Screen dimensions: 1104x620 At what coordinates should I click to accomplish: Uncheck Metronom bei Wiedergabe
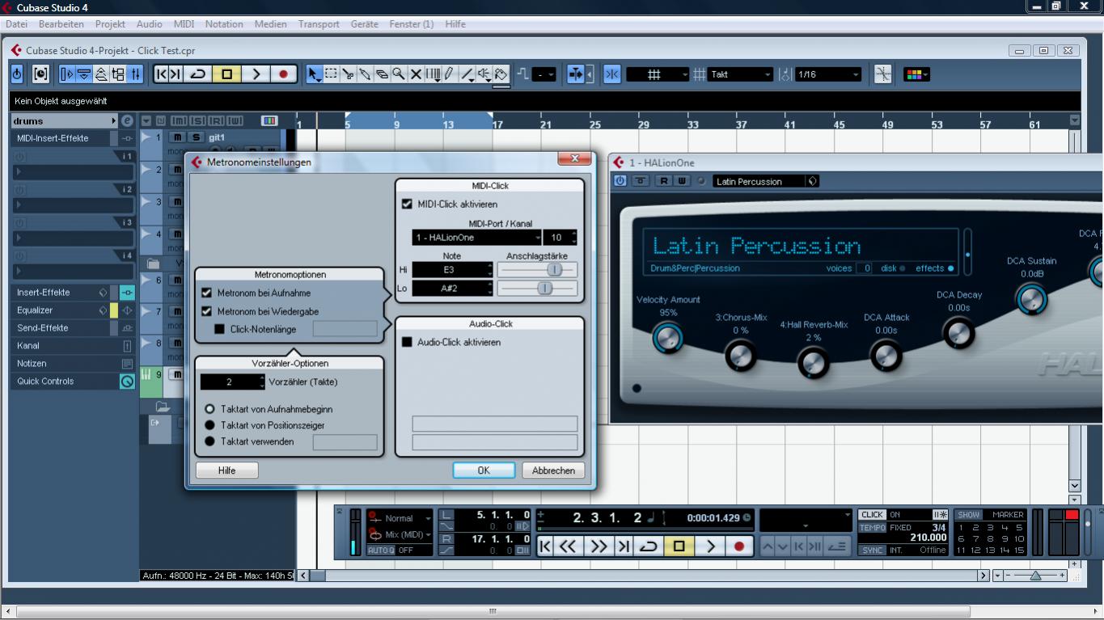[x=206, y=310]
